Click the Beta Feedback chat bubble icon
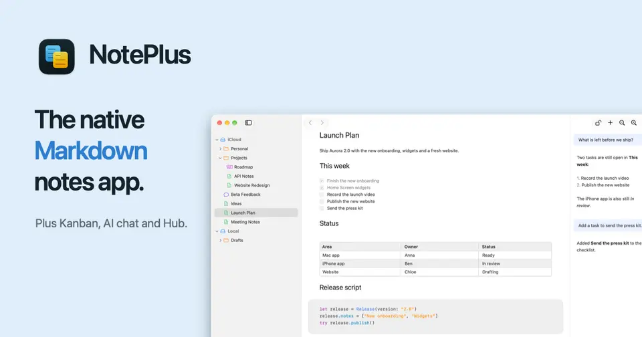This screenshot has height=337, width=642. pos(226,195)
